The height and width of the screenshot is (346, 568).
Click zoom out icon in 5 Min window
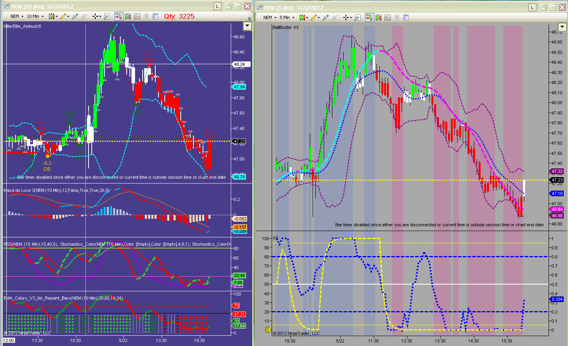tap(335, 17)
